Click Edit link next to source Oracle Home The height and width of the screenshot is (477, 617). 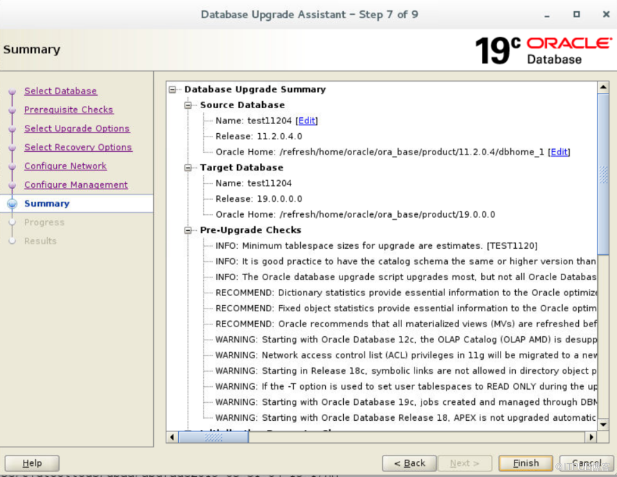point(559,152)
